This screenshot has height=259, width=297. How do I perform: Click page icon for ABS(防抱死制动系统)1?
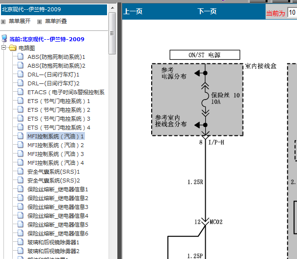point(21,56)
